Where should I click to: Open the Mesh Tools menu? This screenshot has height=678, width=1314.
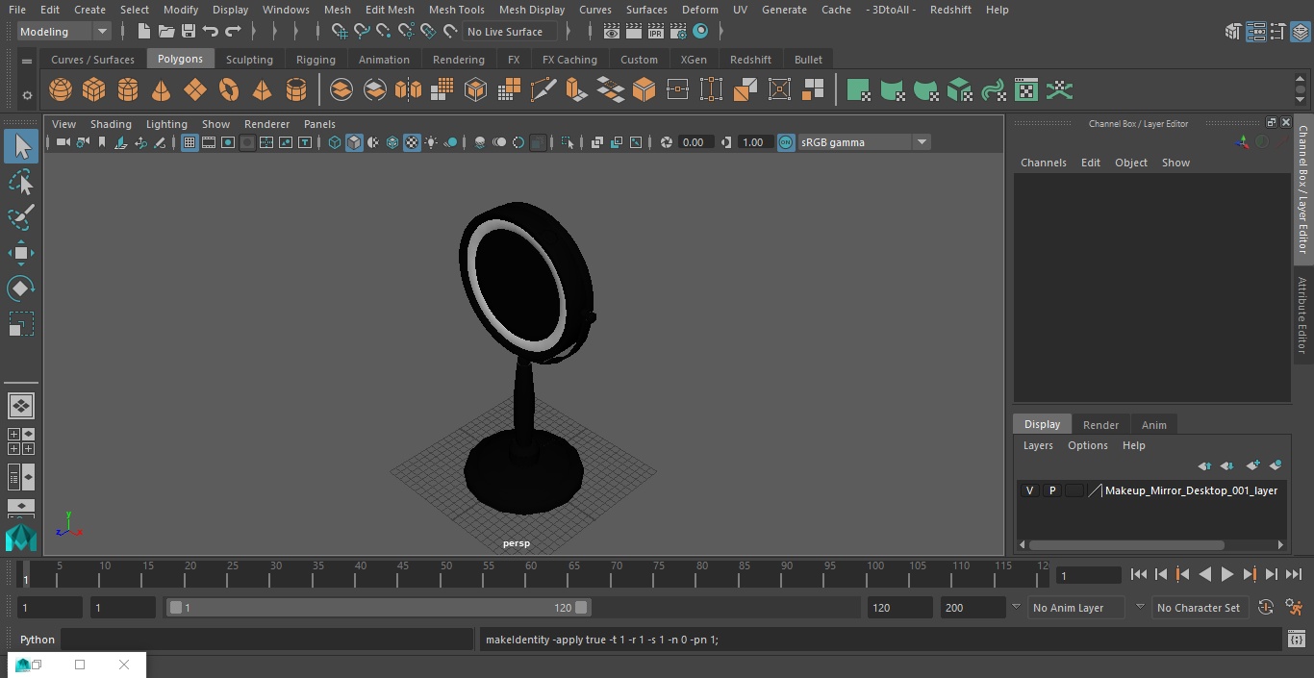pos(456,10)
